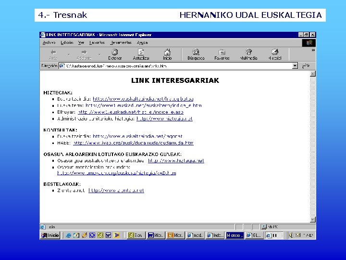This screenshot has width=346, height=260.
Task: Switch to first Micr.. taskbar button
Action: [x=156, y=235]
